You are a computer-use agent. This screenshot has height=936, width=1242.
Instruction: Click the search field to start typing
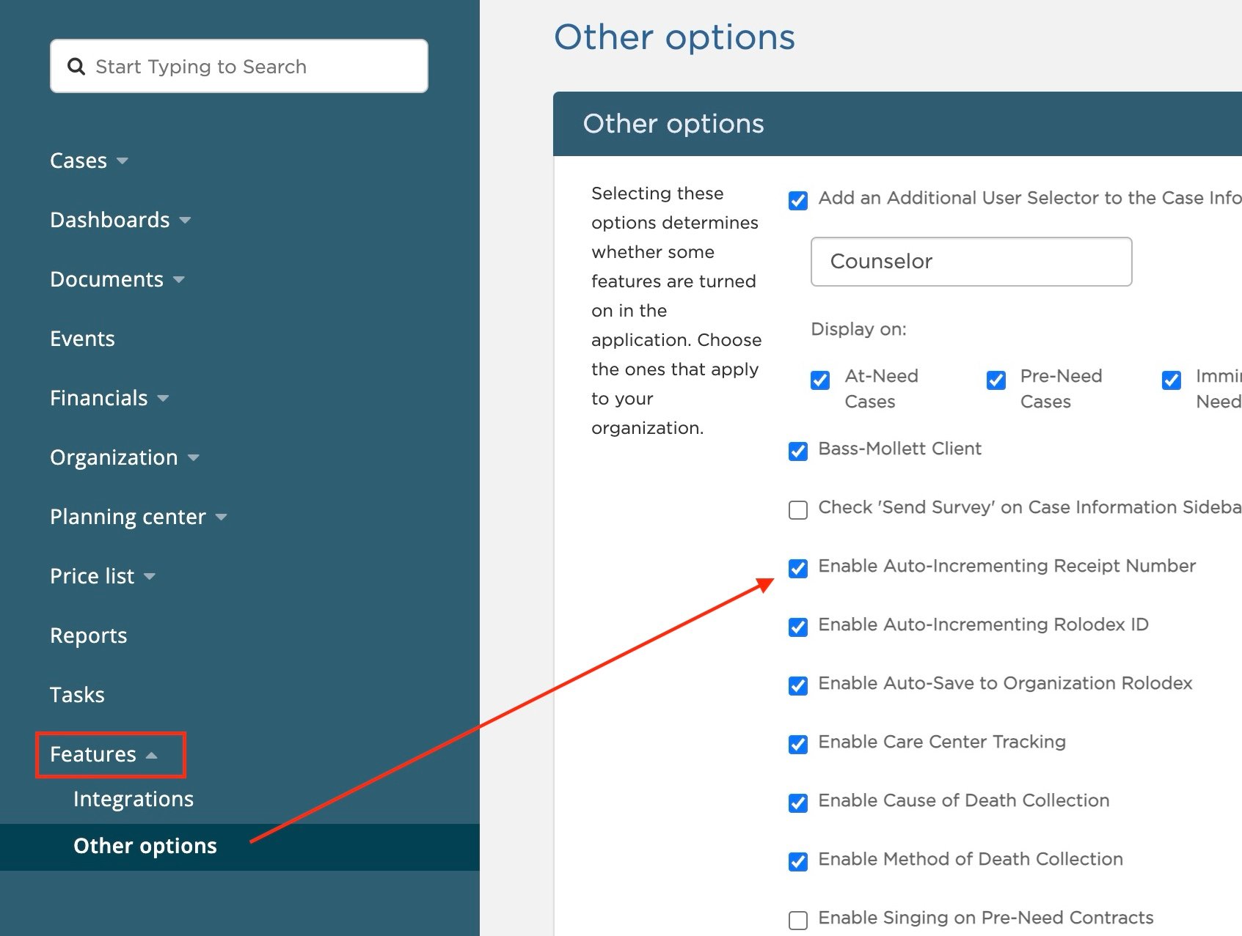(x=249, y=67)
